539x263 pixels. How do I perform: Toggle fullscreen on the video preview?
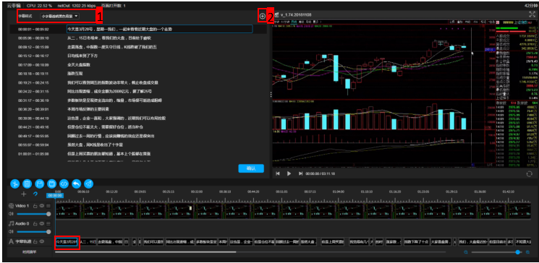532,14
